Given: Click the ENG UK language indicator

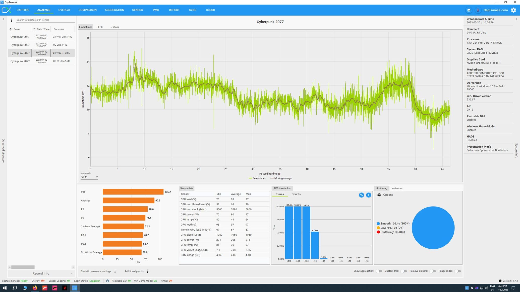Looking at the screenshot, I should (492, 288).
